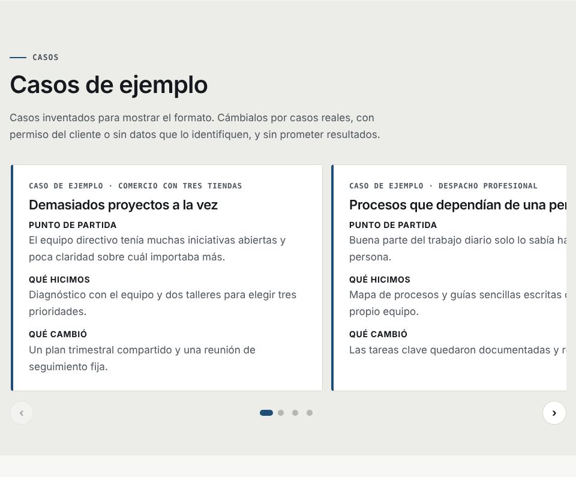
Task: Click the 'Casos de ejemplo' heading
Action: pos(109,85)
